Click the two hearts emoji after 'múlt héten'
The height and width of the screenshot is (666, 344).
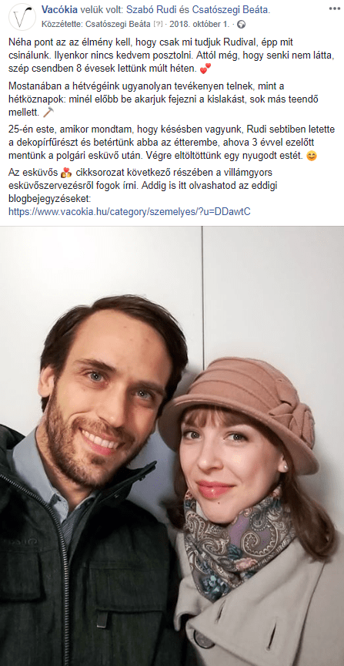coord(205,69)
